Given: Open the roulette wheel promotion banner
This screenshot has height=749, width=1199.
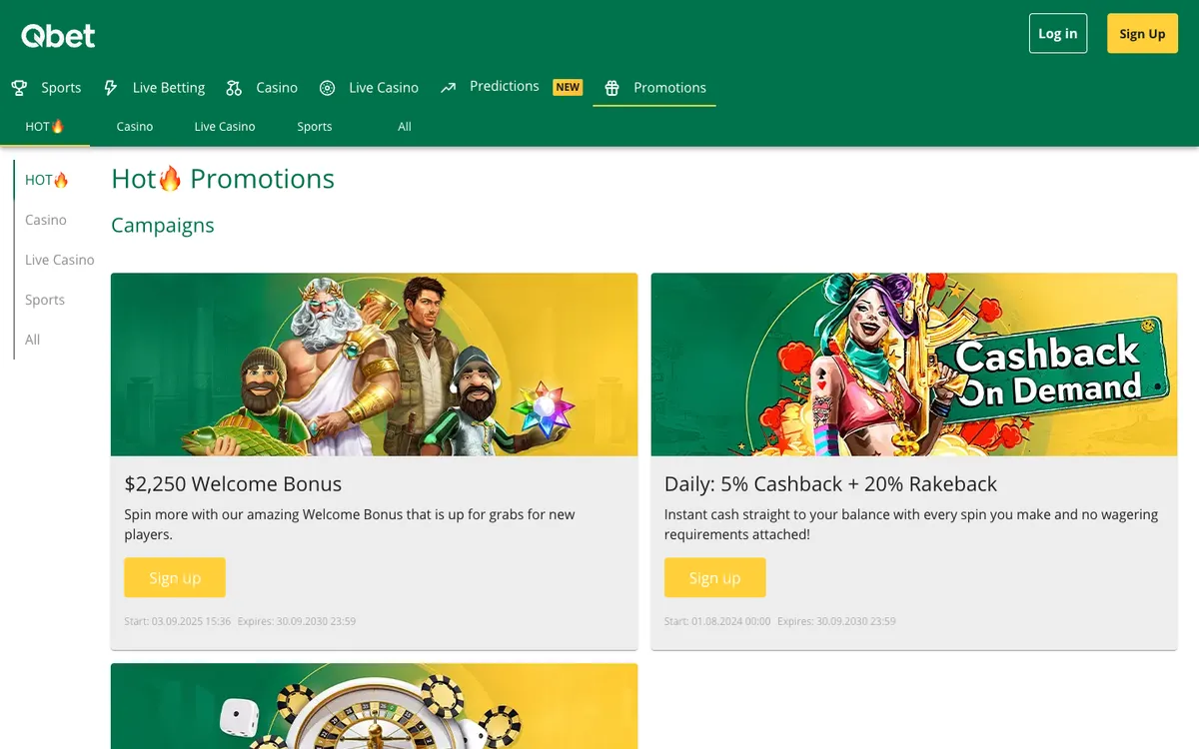Looking at the screenshot, I should pos(374,706).
